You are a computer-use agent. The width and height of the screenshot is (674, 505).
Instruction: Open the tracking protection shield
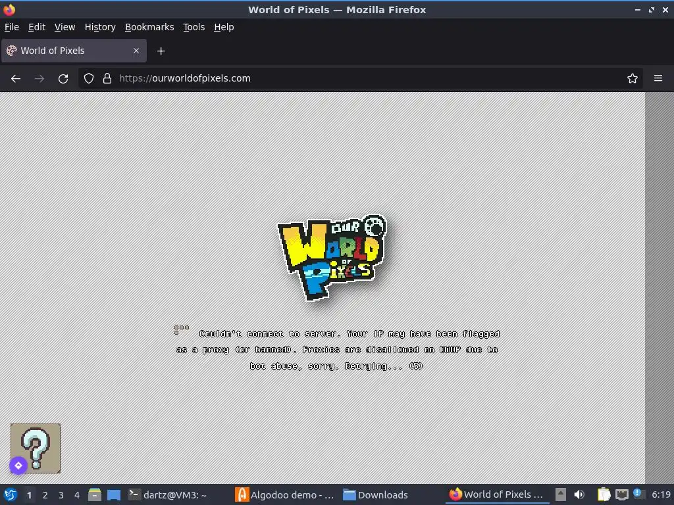coord(89,79)
